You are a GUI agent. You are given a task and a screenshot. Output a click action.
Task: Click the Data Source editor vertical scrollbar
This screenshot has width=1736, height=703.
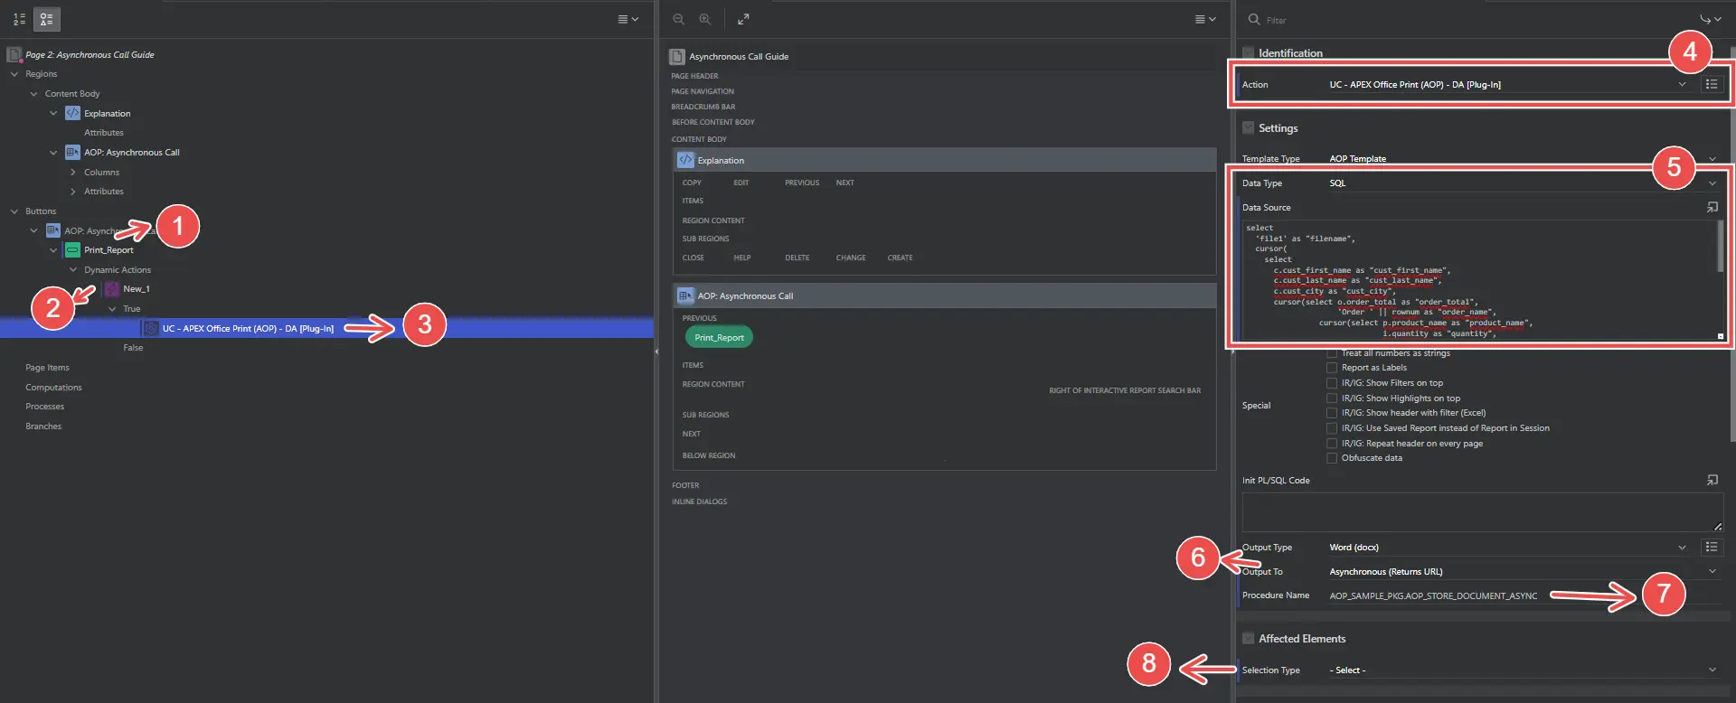click(1720, 246)
